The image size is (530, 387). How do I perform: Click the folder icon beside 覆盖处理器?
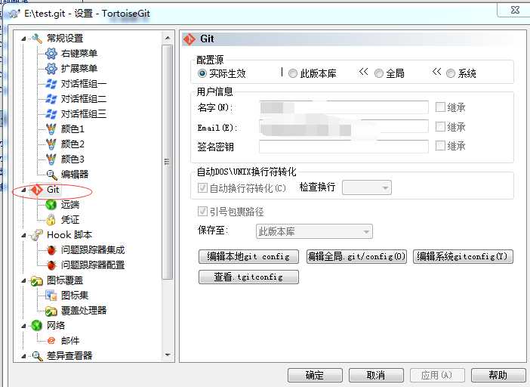[51, 311]
